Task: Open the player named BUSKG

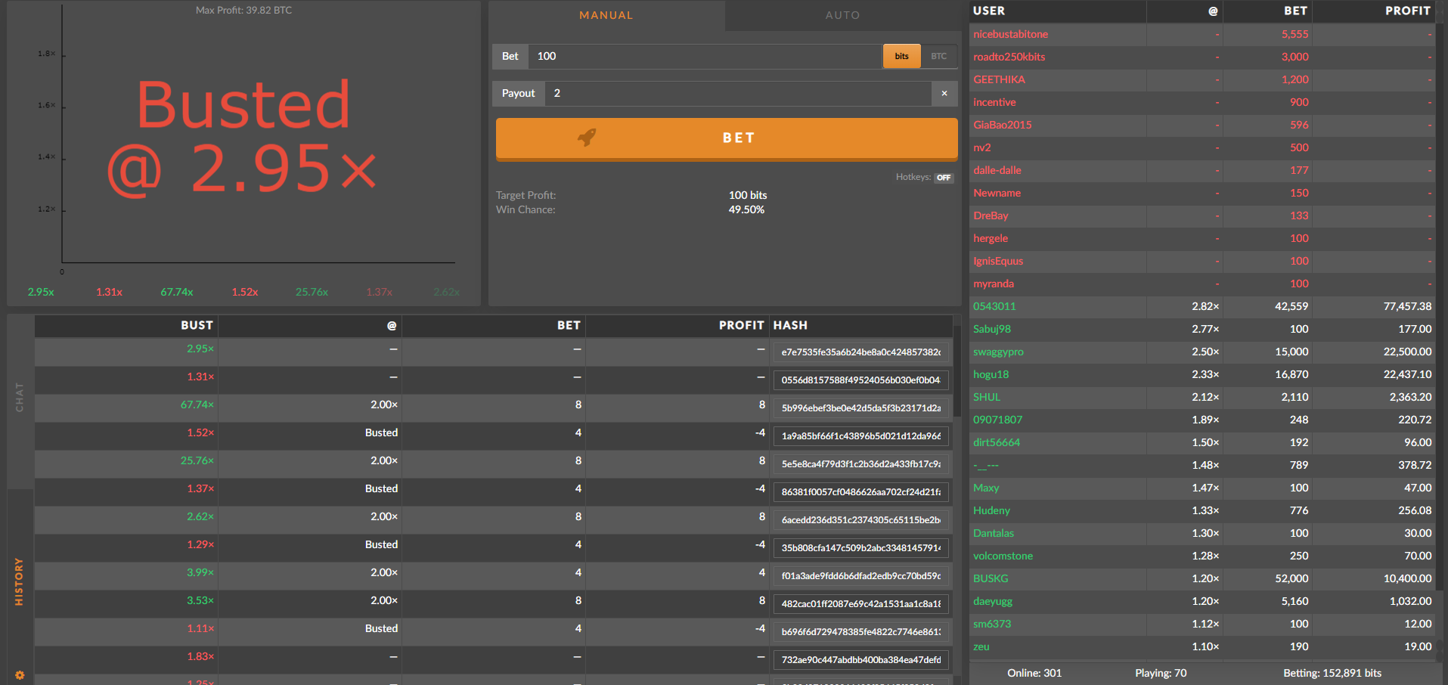Action: (991, 578)
